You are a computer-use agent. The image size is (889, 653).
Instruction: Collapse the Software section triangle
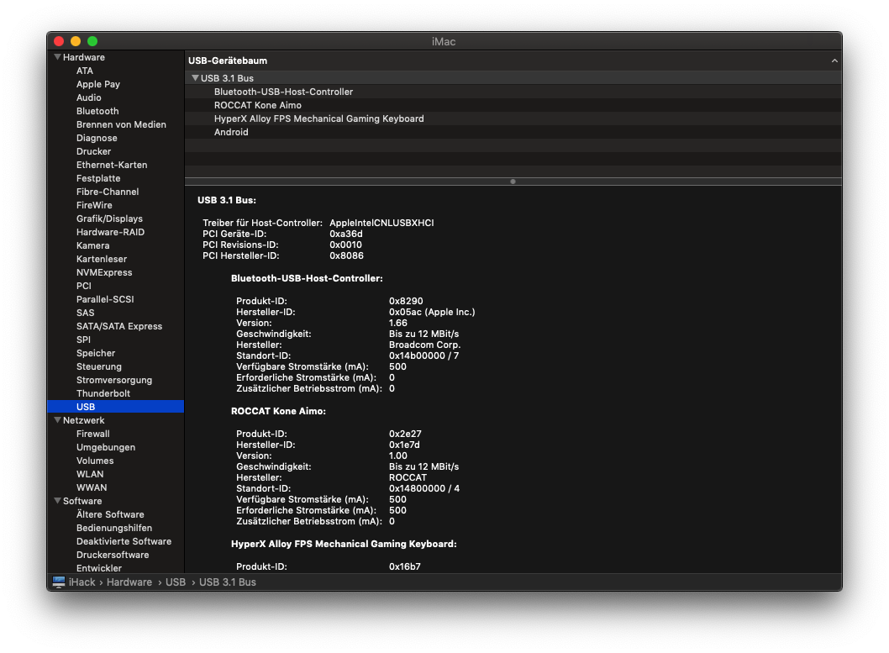tap(57, 501)
